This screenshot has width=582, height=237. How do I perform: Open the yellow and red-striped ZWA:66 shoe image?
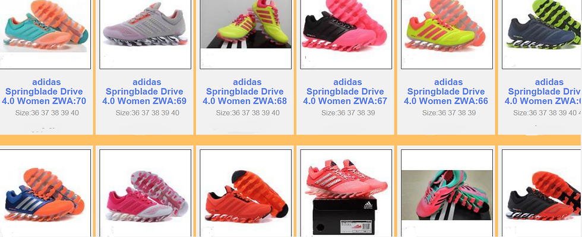447,34
